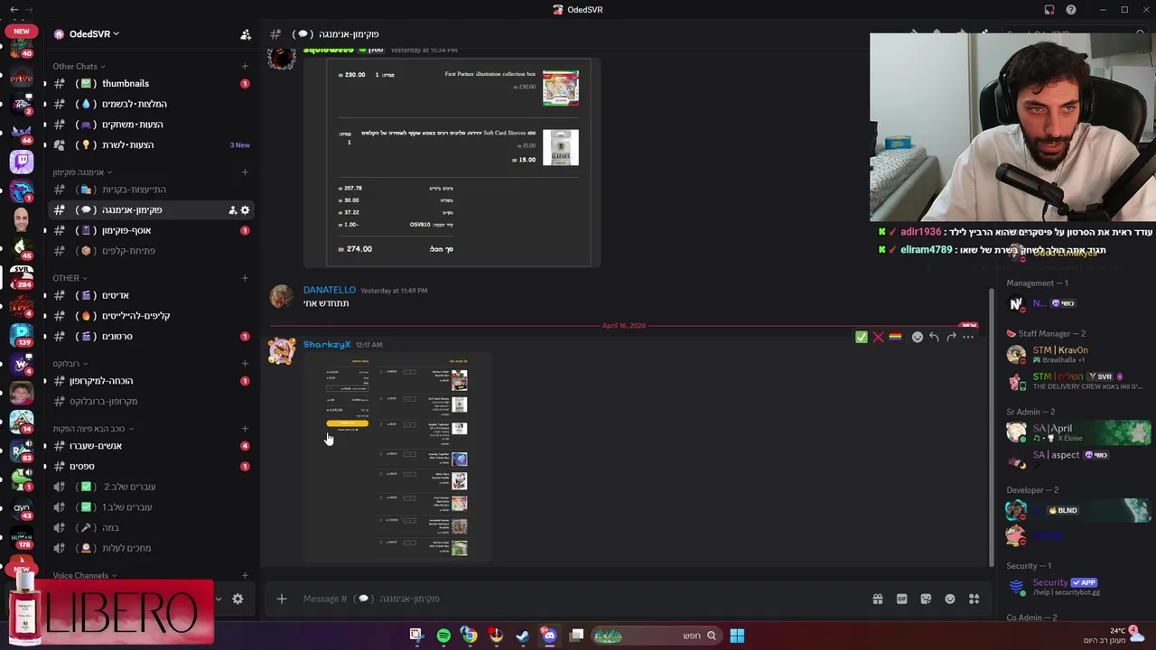Click the SharkzyX username
Image resolution: width=1156 pixels, height=650 pixels.
click(x=326, y=345)
